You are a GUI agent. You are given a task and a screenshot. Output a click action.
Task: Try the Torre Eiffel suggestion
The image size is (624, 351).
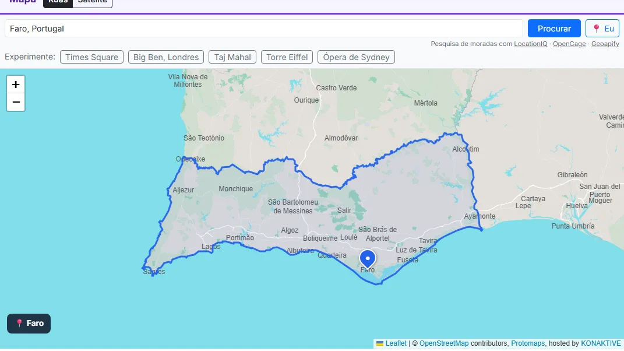287,57
